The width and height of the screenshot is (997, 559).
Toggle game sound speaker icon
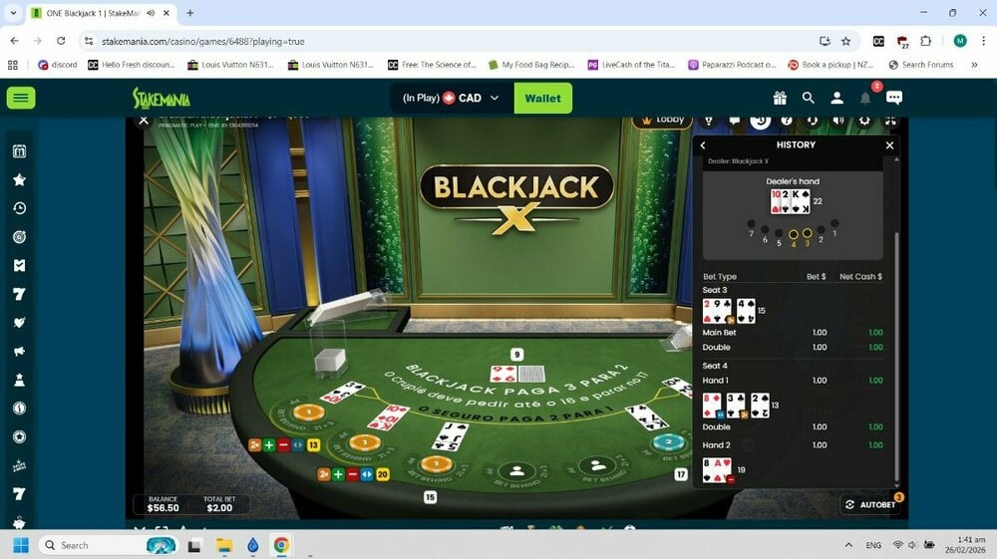(x=838, y=120)
